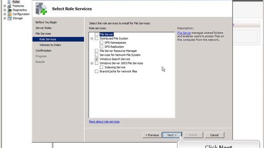The height and width of the screenshot is (148, 264).
Task: Tick the Indexing Service checkbox
Action: [x=101, y=67]
